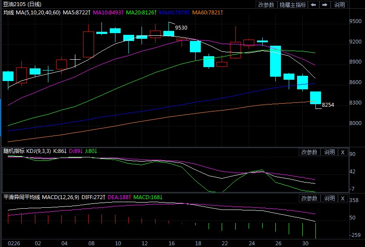
Task: Select the magenta MA10:8493 legend label
Action: coord(109,13)
